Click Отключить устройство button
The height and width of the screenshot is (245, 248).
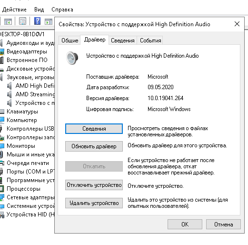pos(94,185)
